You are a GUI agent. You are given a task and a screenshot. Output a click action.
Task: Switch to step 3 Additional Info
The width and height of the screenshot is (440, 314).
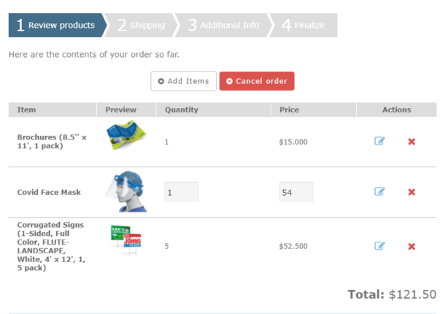[223, 26]
